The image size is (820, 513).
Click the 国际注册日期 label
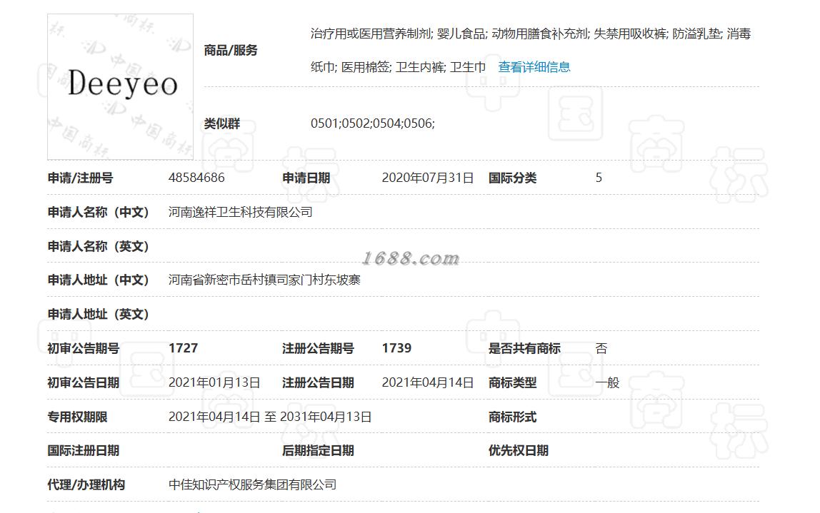coord(84,450)
